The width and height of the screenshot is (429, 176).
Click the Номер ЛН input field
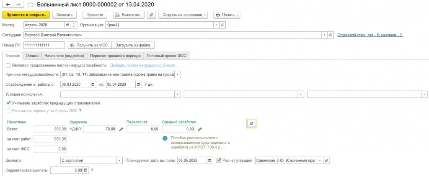44,45
